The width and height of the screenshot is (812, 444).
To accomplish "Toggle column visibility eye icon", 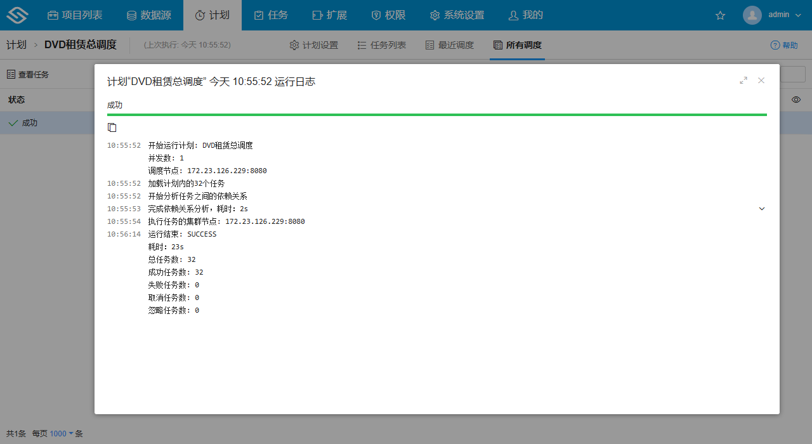I will (x=796, y=100).
